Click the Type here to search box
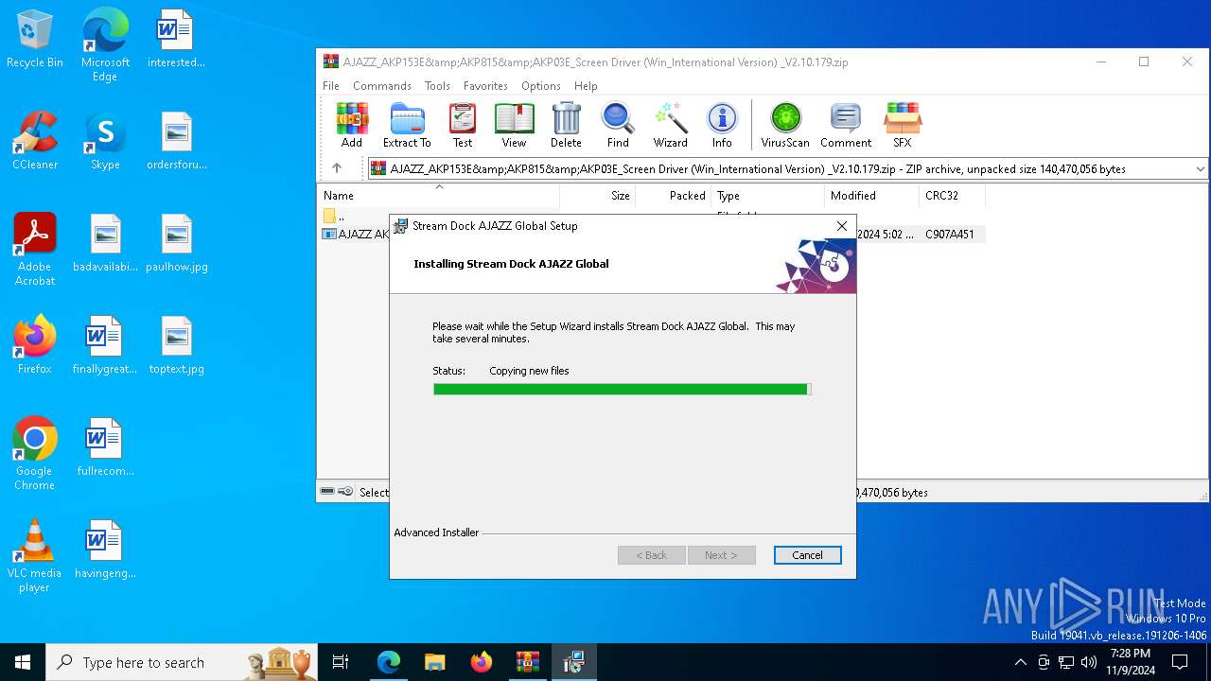The width and height of the screenshot is (1211, 681). (182, 662)
